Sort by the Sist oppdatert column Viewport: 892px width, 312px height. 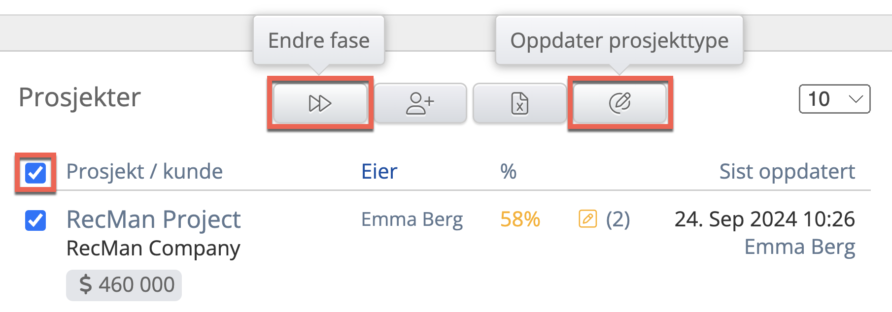787,172
